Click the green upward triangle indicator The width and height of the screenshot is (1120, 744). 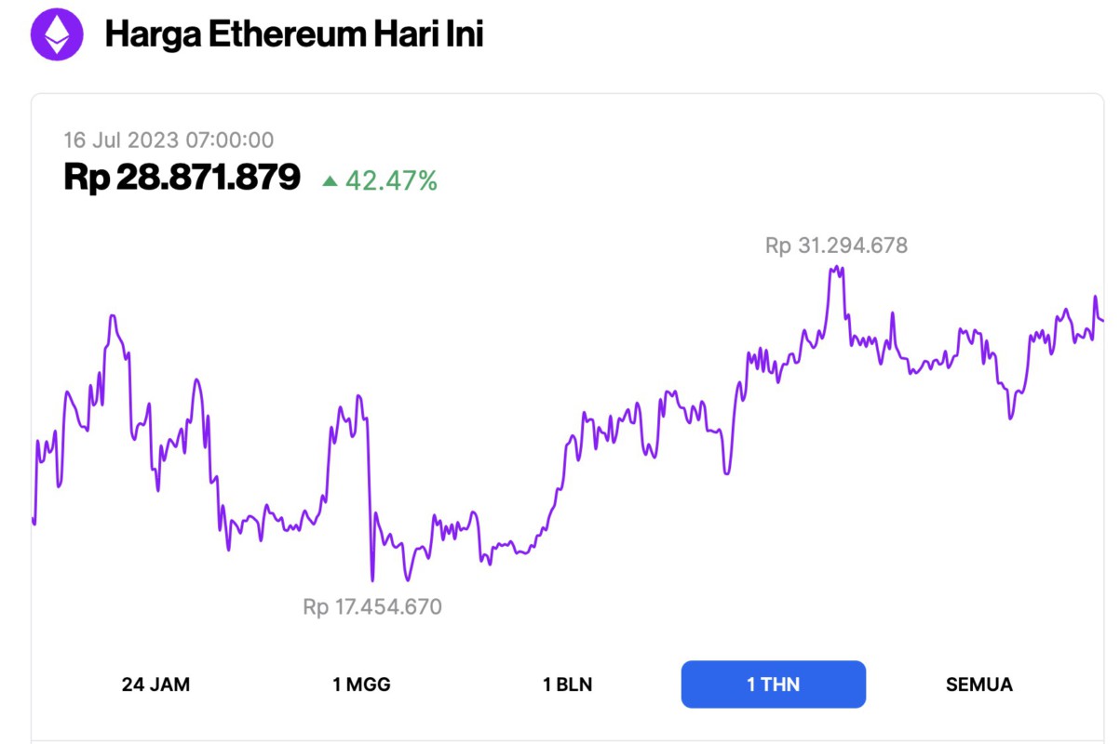point(332,181)
